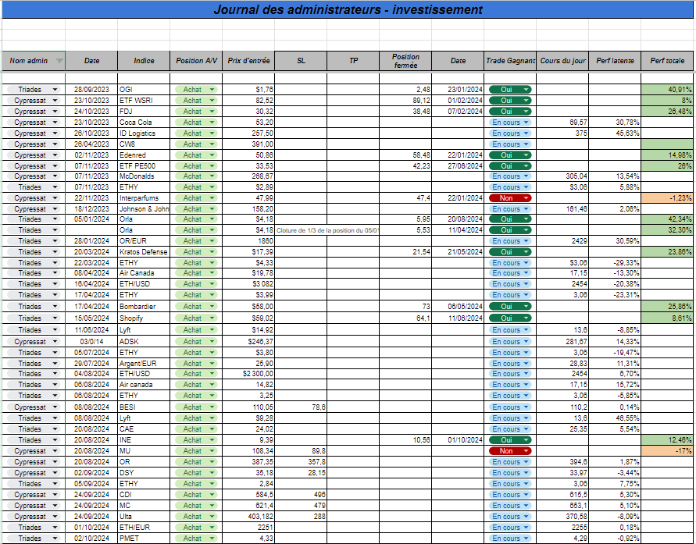
Task: Open the Non dropdown in the MU row
Action: click(x=510, y=451)
